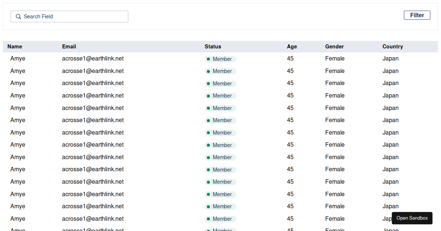Focus the Search Field input

[73, 16]
